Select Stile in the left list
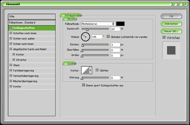Viewport: 190px width, 125px height. 32,17
